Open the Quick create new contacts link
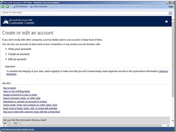The width and height of the screenshot is (176, 132). point(30,105)
